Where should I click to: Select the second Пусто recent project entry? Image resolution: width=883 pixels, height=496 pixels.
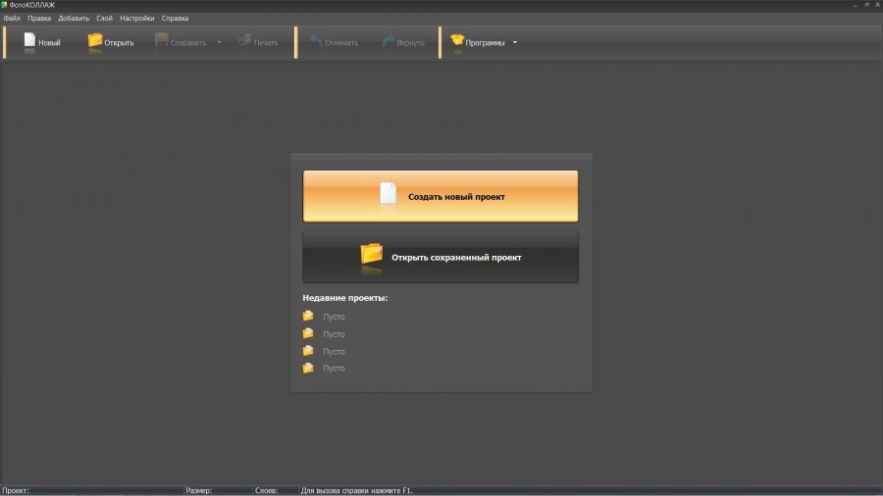(334, 334)
